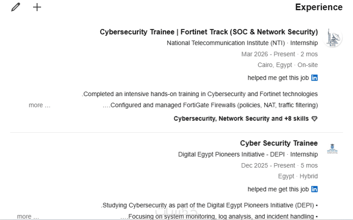Click 'Dec 2025 - Present · 5 mos' date
This screenshot has height=220, width=353.
[x=279, y=165]
